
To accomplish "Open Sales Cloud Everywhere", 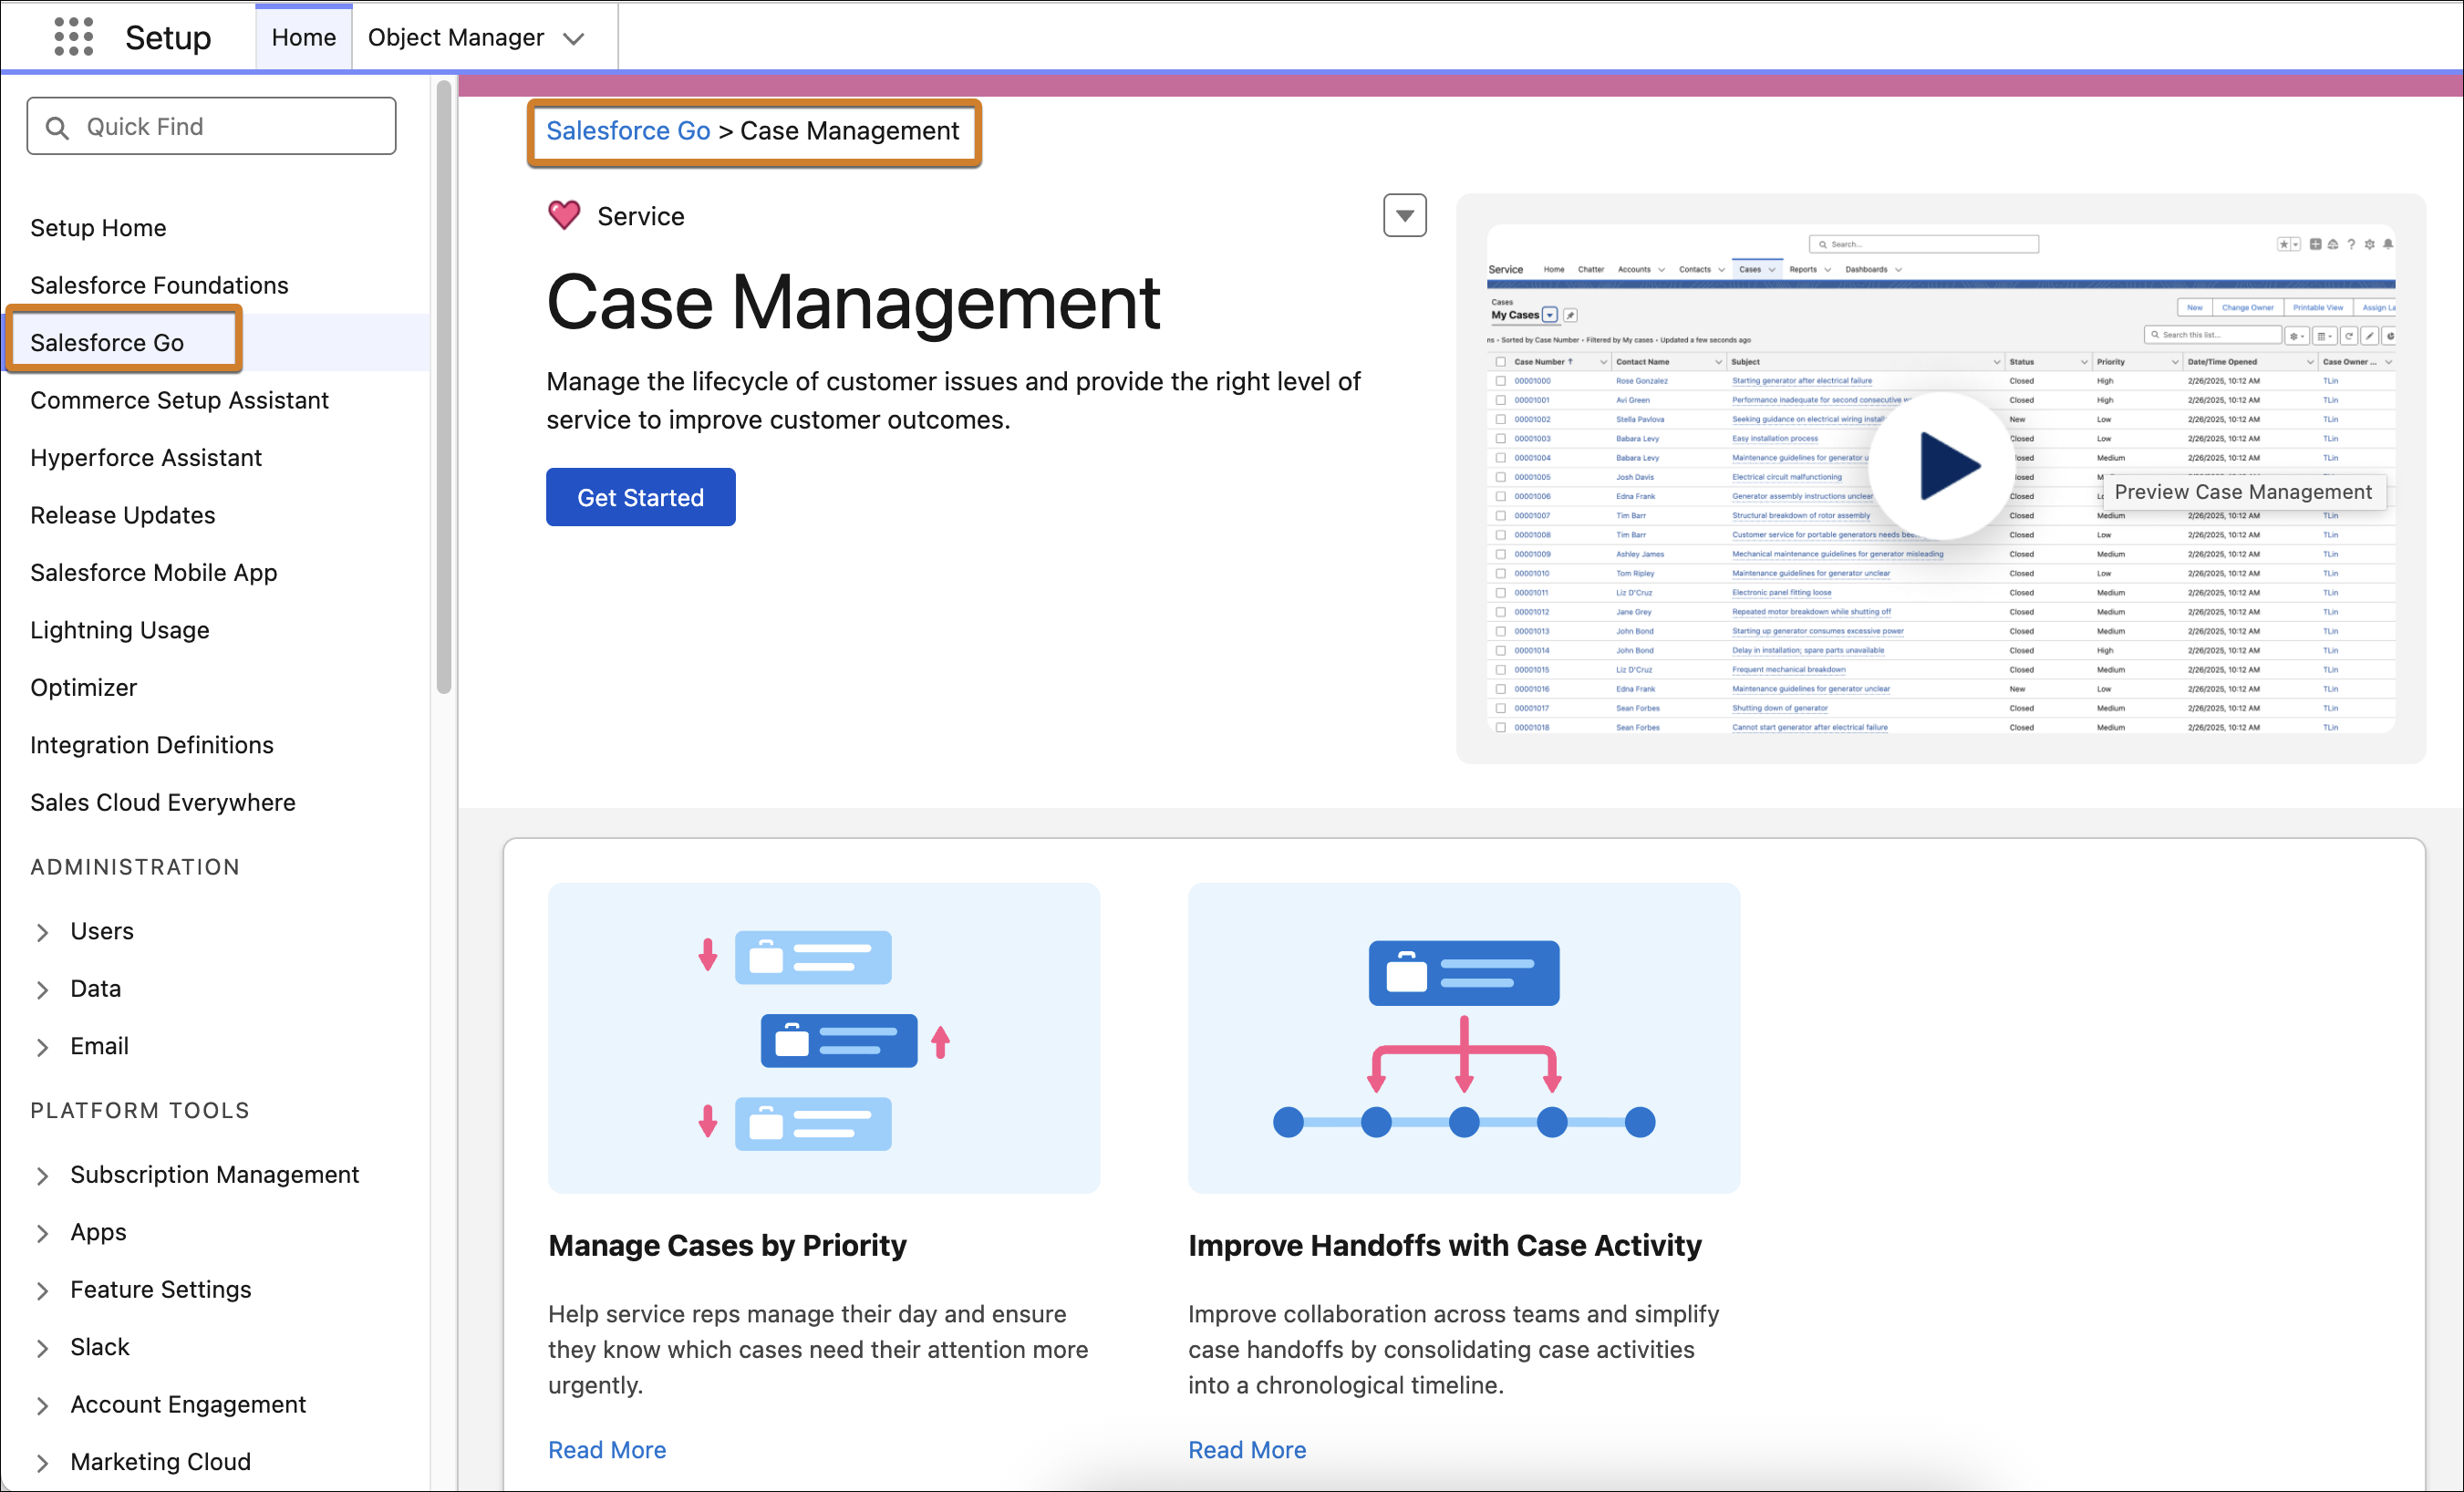I will (x=163, y=802).
